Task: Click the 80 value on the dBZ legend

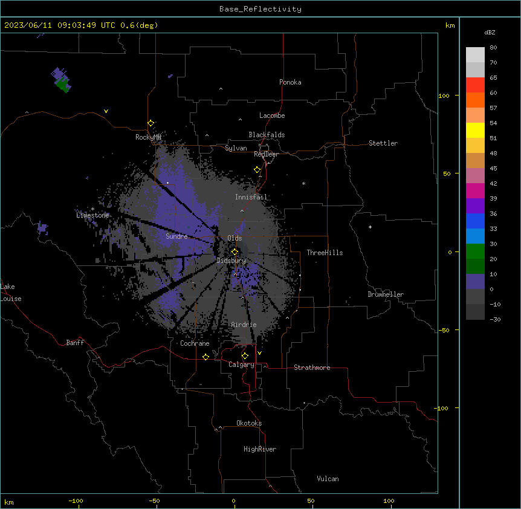Action: coord(493,48)
